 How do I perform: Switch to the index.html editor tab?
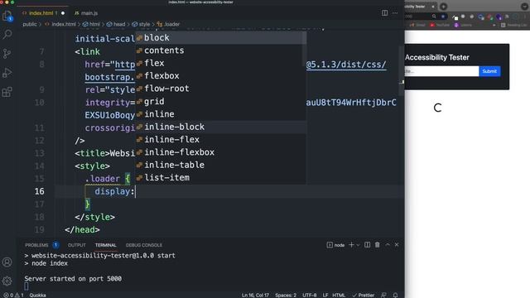[x=41, y=13]
